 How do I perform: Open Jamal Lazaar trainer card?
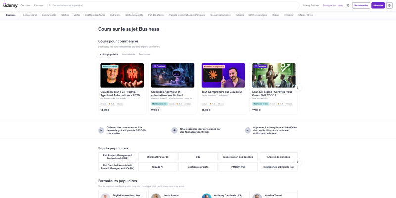tap(172, 195)
